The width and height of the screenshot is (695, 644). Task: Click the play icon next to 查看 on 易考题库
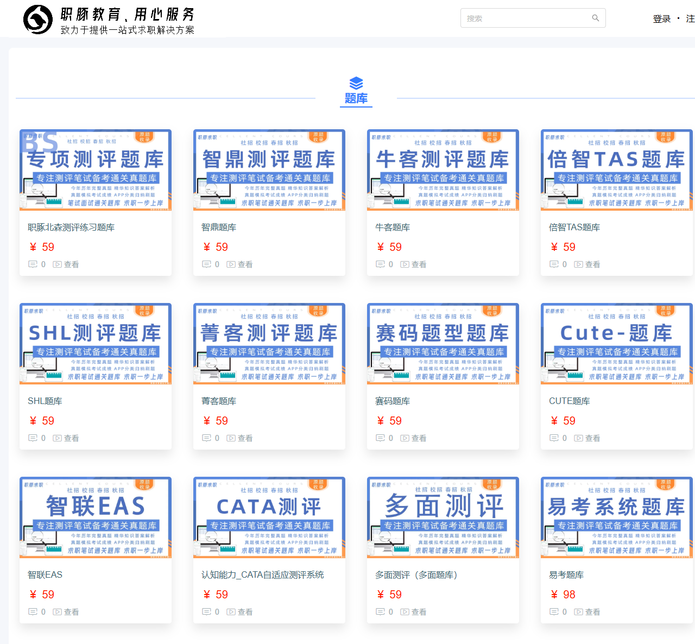point(578,611)
